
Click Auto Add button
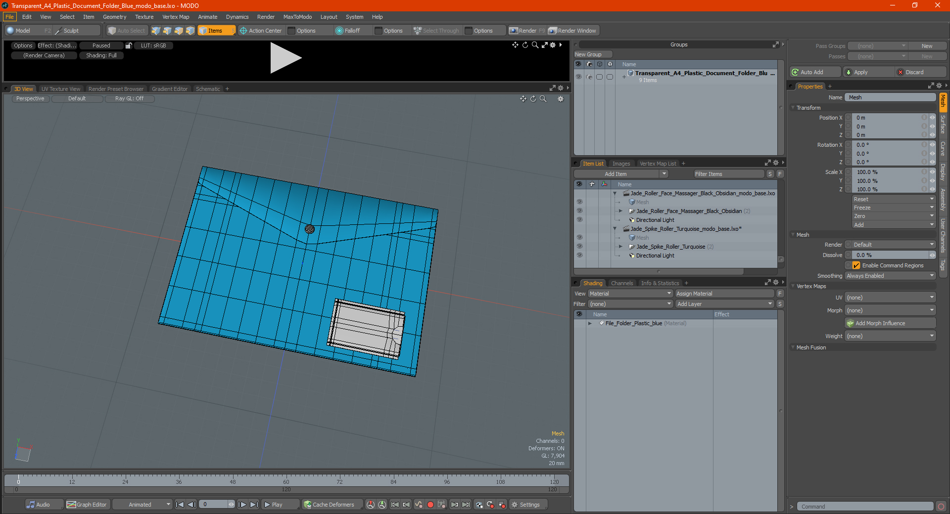815,72
